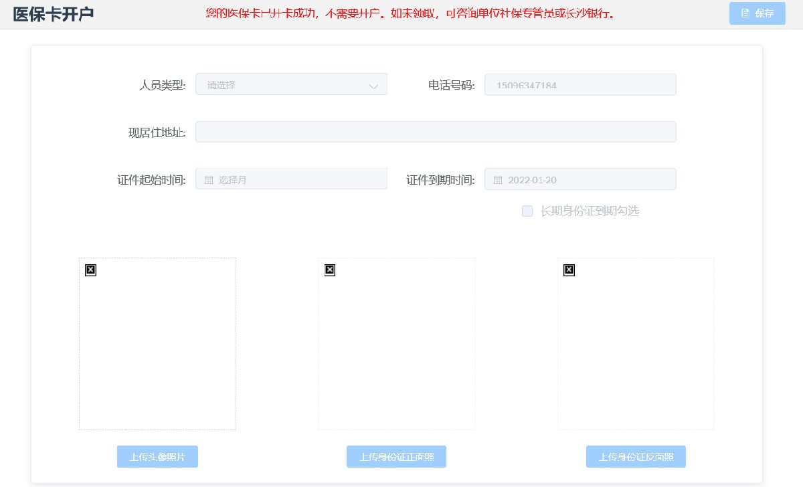
Task: Click the 保存 save button
Action: [x=757, y=13]
